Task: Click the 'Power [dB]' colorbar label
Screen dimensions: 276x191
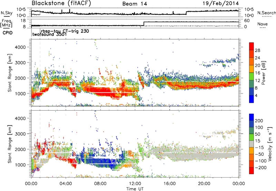Action: tap(264, 73)
